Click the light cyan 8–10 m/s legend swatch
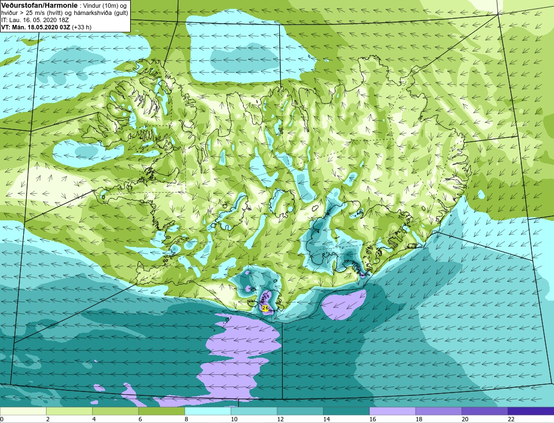This screenshot has width=554, height=423. point(208,411)
